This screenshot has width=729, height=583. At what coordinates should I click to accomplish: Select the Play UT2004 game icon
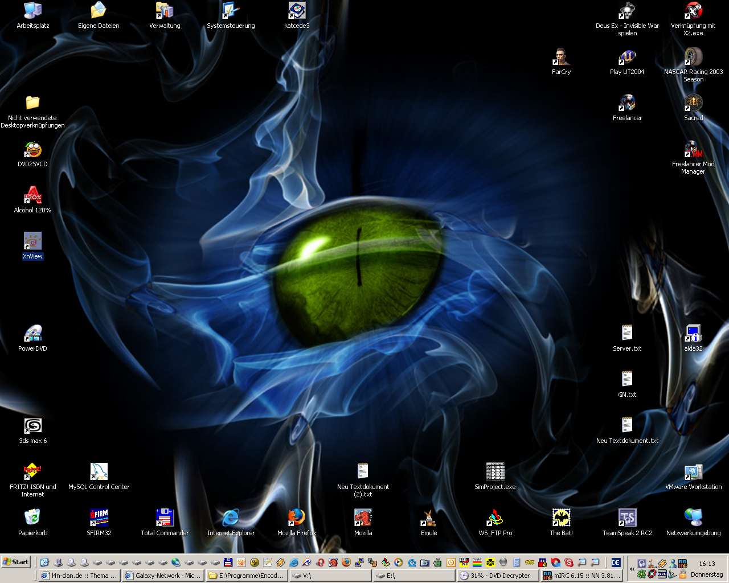[x=627, y=57]
